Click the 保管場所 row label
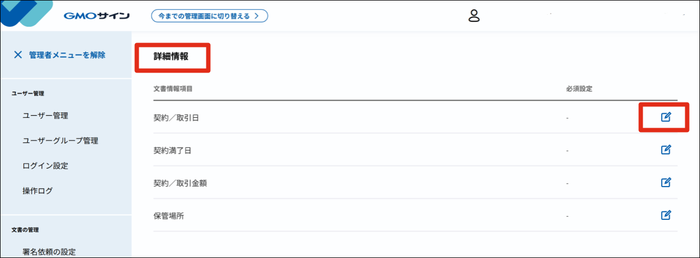Image resolution: width=700 pixels, height=258 pixels. [x=168, y=215]
